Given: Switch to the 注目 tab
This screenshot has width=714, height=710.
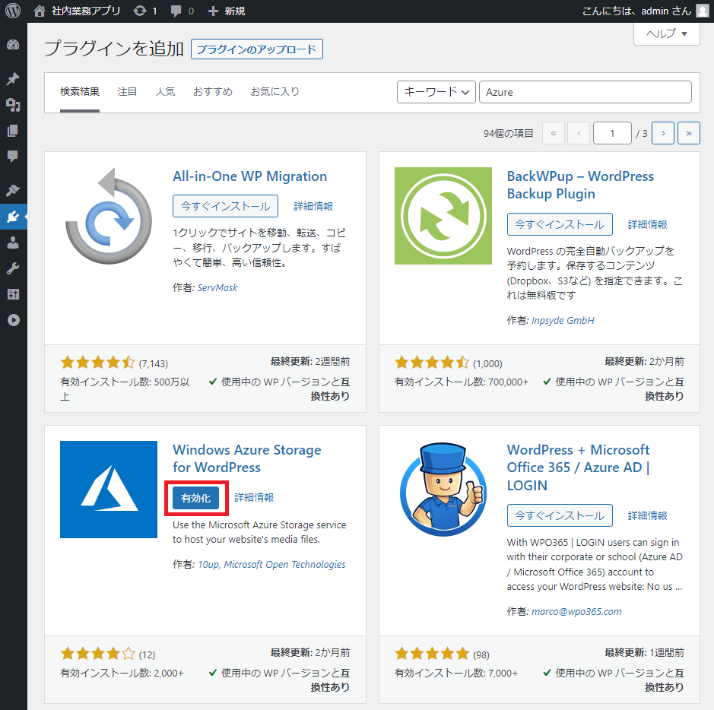Looking at the screenshot, I should 127,92.
